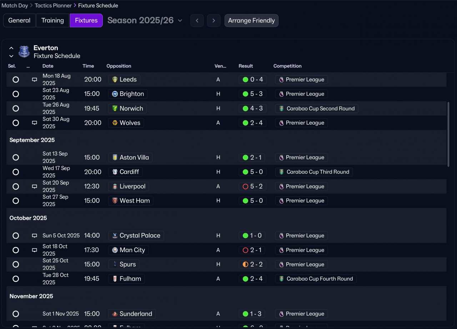This screenshot has width=457, height=329.
Task: Click the up chevron beside Everton
Action: coord(11,48)
